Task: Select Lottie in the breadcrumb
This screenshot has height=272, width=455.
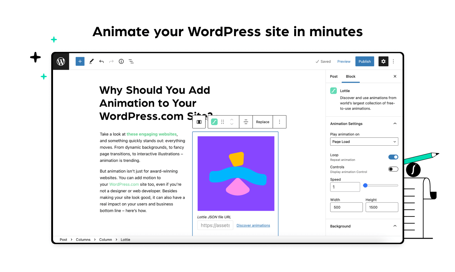Action: [x=125, y=240]
